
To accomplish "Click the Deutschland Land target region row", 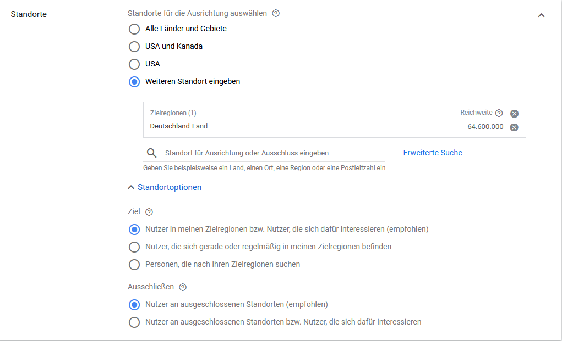I will pyautogui.click(x=179, y=126).
